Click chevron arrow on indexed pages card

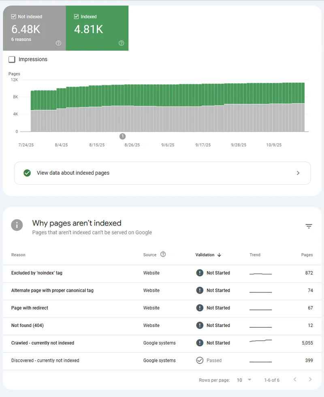298,173
